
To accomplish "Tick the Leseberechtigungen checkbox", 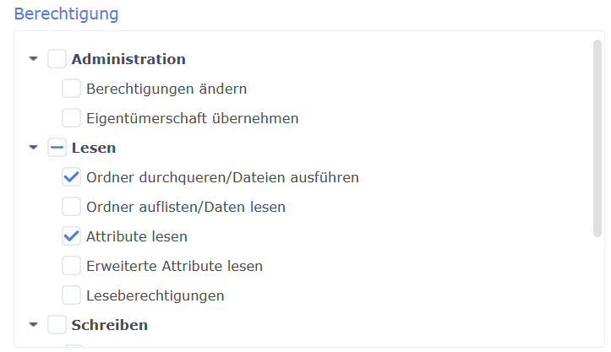I will (72, 295).
